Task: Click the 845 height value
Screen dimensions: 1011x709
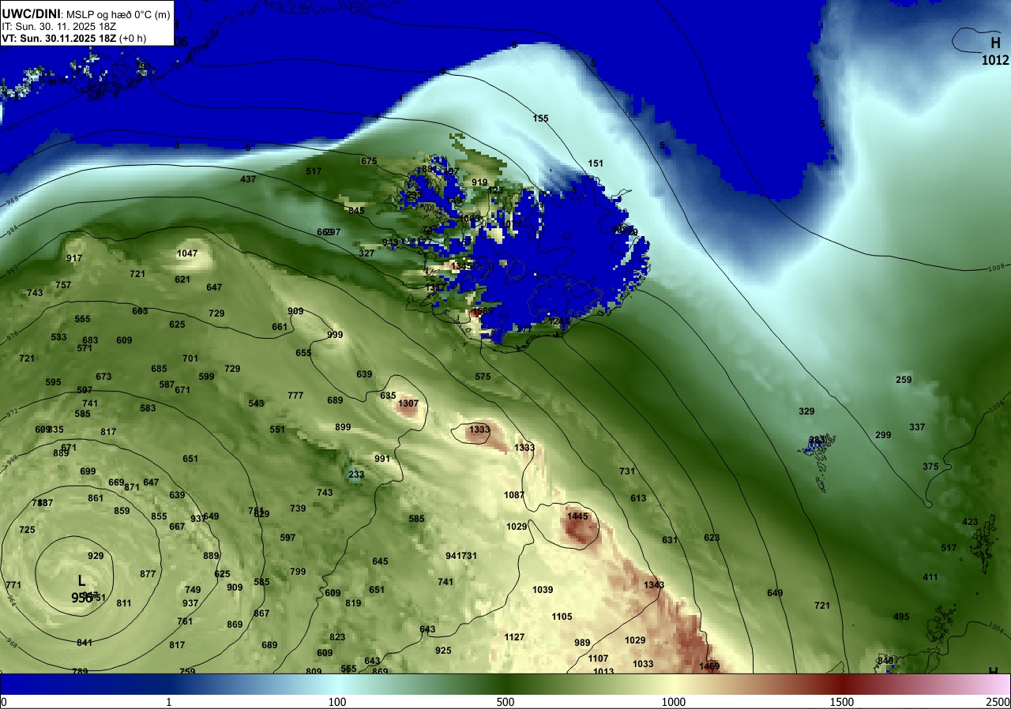Action: [x=356, y=211]
